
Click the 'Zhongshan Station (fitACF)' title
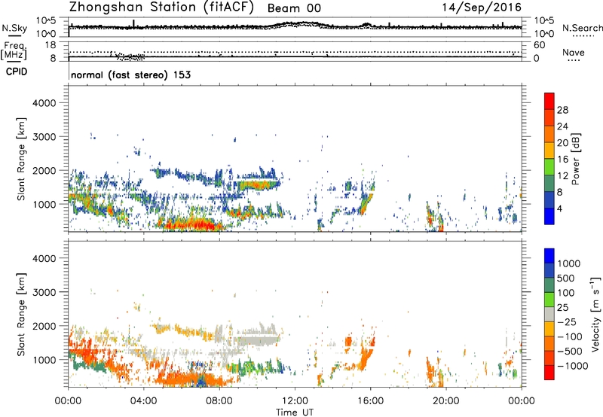[x=161, y=8]
